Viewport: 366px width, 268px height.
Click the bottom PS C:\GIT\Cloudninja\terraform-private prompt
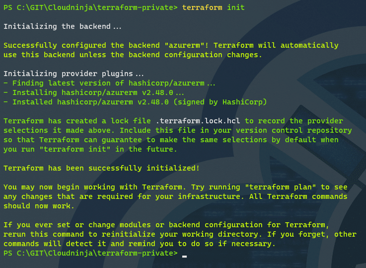point(90,253)
